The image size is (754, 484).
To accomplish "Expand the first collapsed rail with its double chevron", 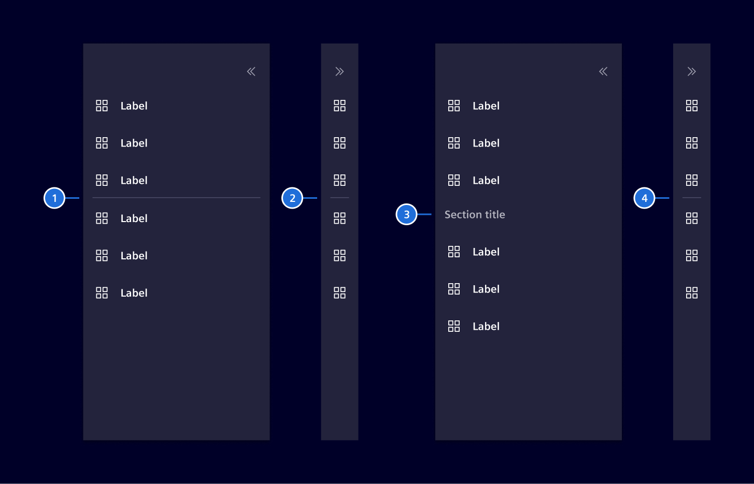I will pyautogui.click(x=340, y=71).
